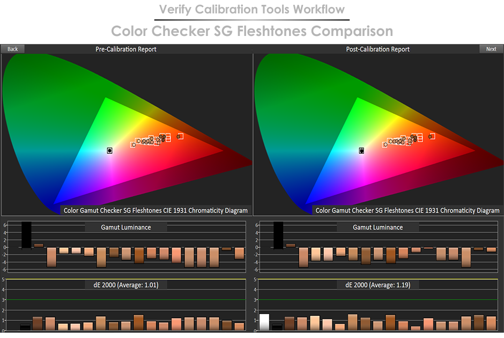Select the Post-Calibration Report heading

(x=377, y=49)
